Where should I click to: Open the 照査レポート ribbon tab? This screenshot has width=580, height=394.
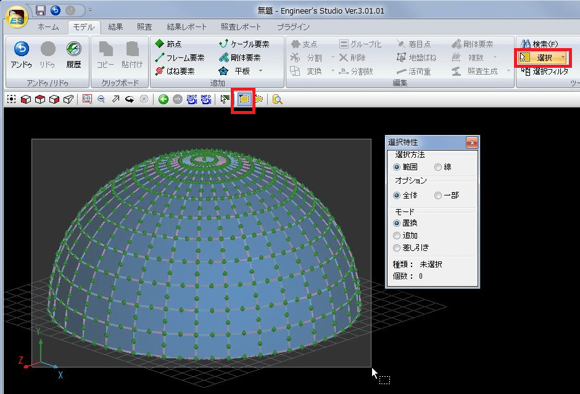click(x=241, y=27)
